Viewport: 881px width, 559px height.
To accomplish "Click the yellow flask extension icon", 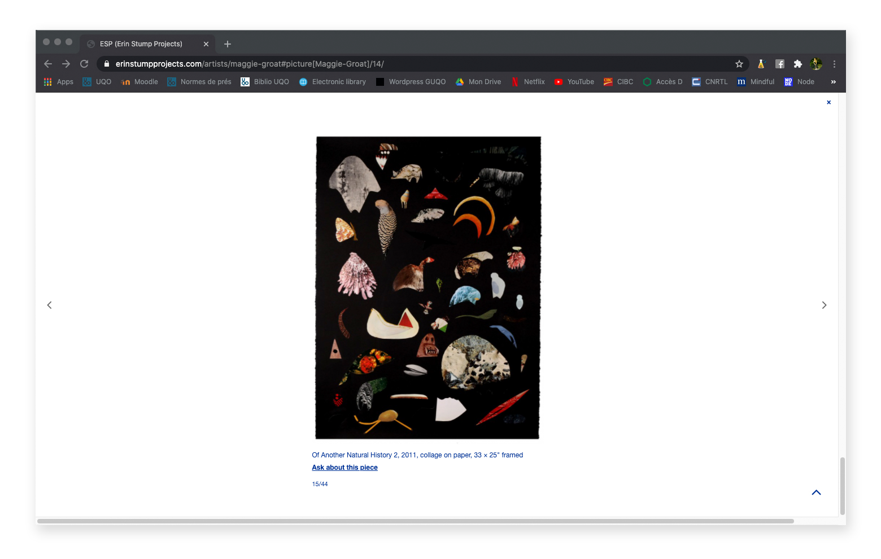I will [761, 64].
